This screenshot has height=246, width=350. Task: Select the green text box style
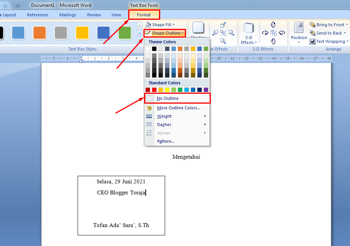[x=124, y=33]
